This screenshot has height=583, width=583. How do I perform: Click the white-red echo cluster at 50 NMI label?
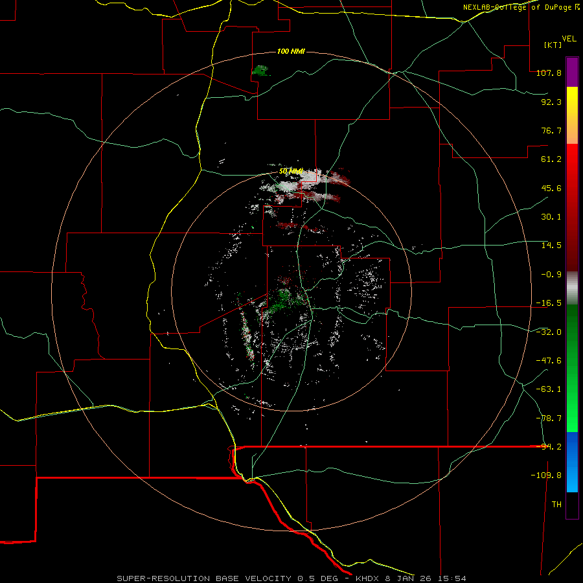coord(305,184)
